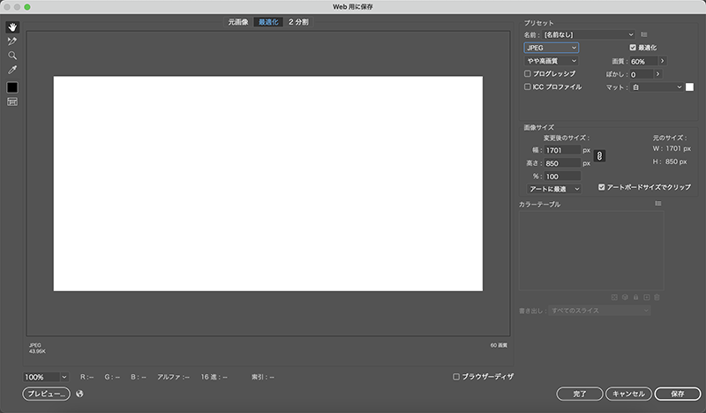Click the white matte color swatch
This screenshot has height=413, width=706.
click(x=689, y=87)
